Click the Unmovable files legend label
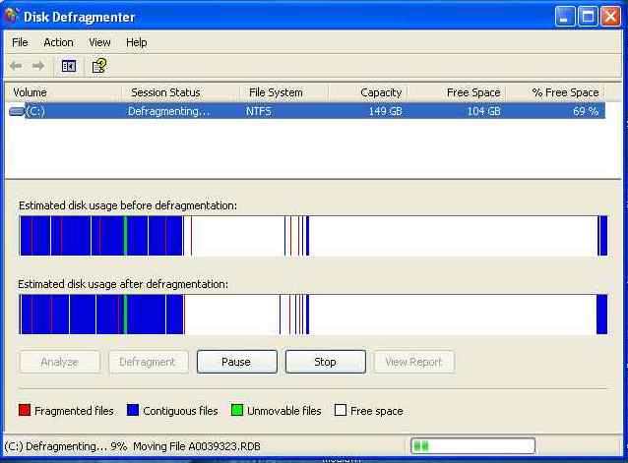The height and width of the screenshot is (463, 628). [x=284, y=411]
